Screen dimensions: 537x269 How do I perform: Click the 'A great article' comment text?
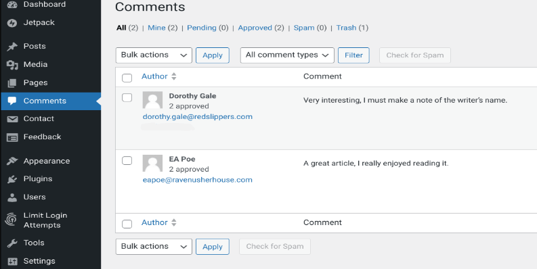376,164
